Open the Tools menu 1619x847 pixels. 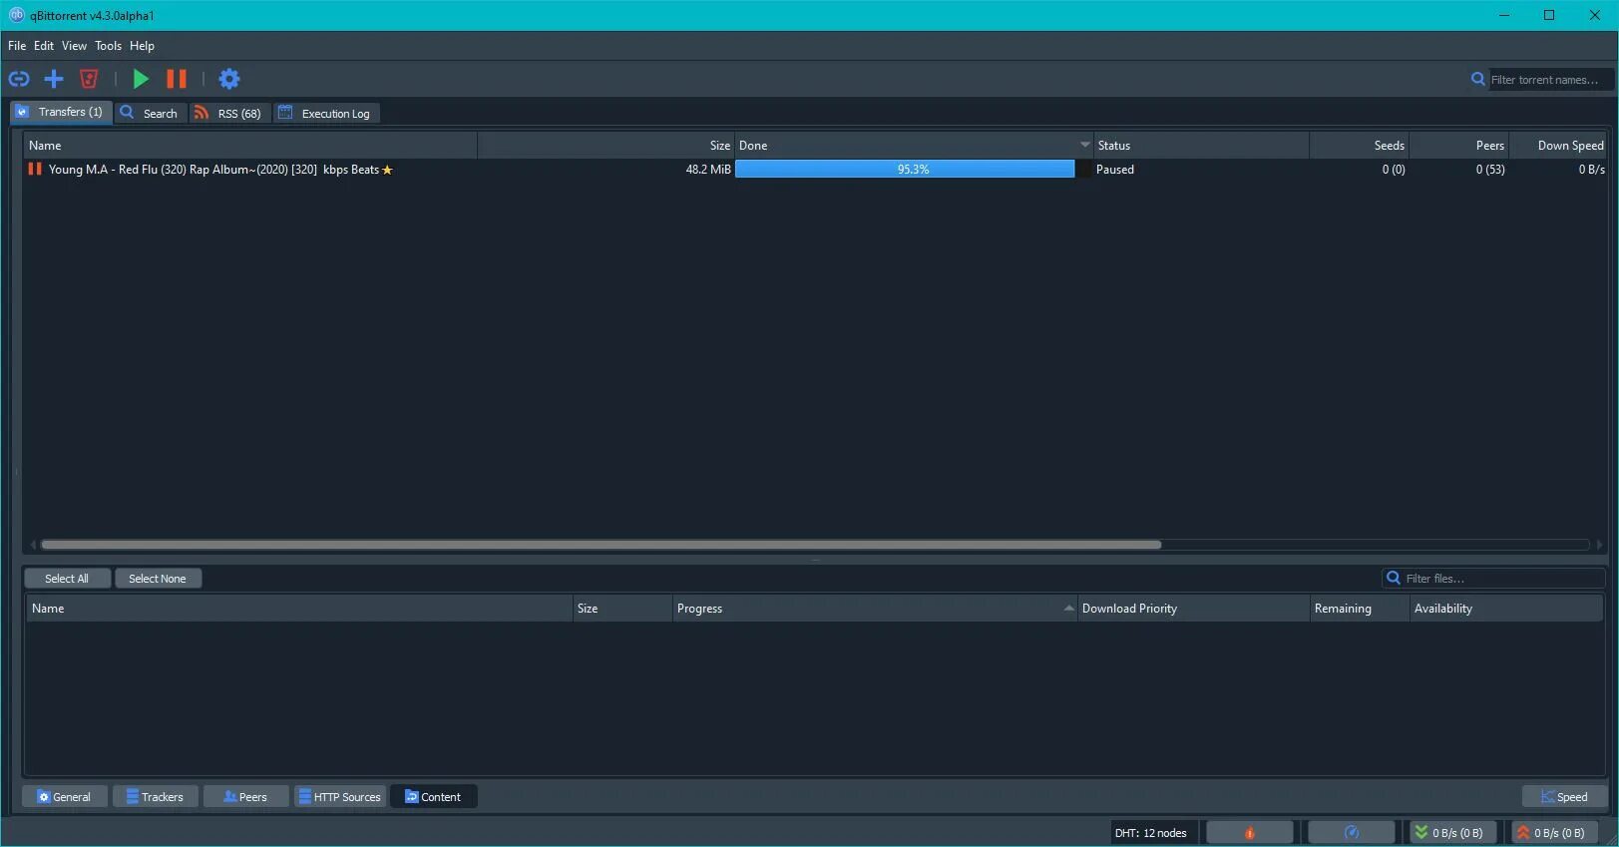[108, 46]
